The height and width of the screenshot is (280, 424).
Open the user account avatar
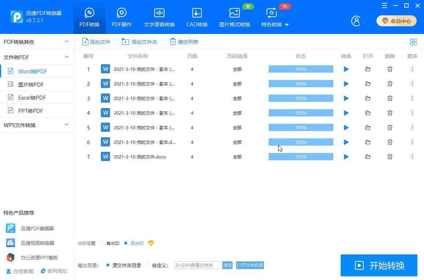(356, 21)
